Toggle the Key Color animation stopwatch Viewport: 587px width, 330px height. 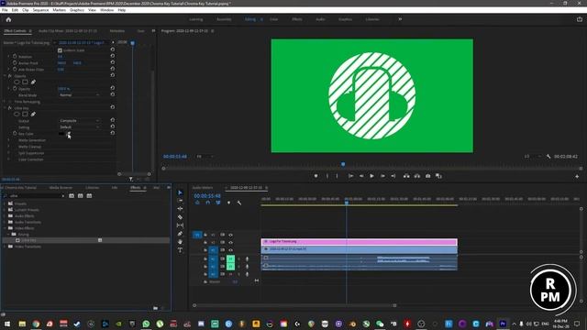[15, 133]
